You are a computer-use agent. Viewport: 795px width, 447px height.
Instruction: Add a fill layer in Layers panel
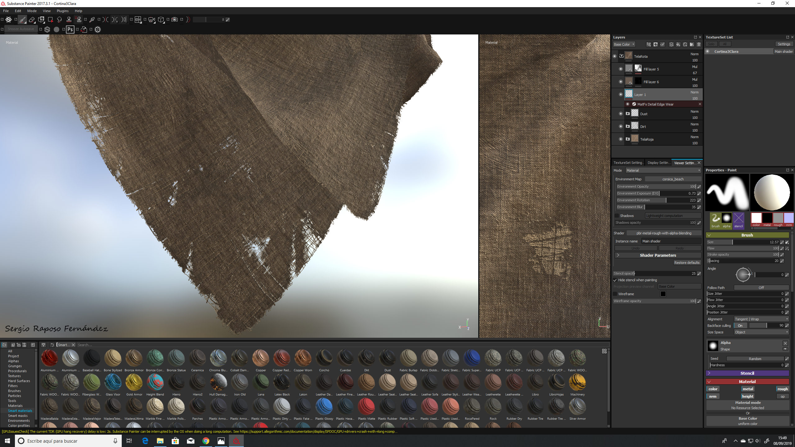tap(678, 44)
